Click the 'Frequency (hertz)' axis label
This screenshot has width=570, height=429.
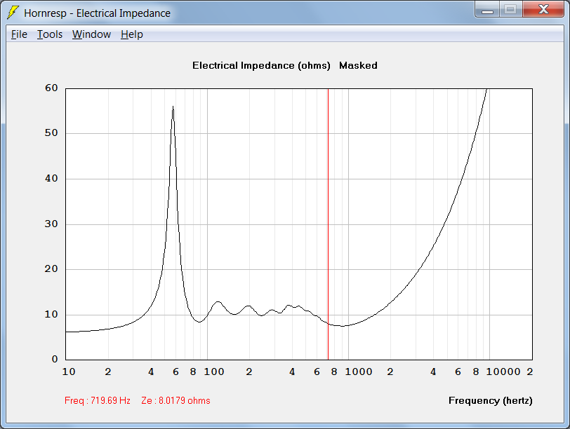coord(490,401)
